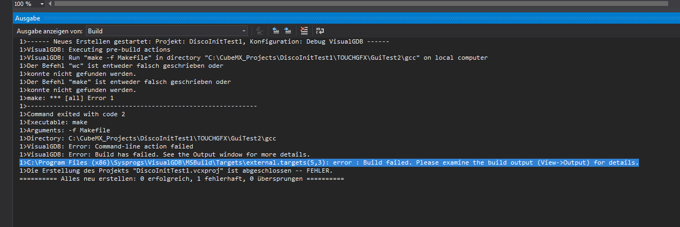Click the 'Executable: make' line
This screenshot has width=680, height=227.
53,122
